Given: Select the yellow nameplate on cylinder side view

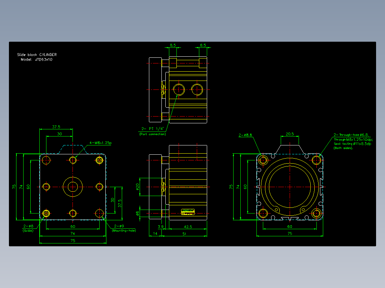Looking at the screenshot, I should click(188, 212).
